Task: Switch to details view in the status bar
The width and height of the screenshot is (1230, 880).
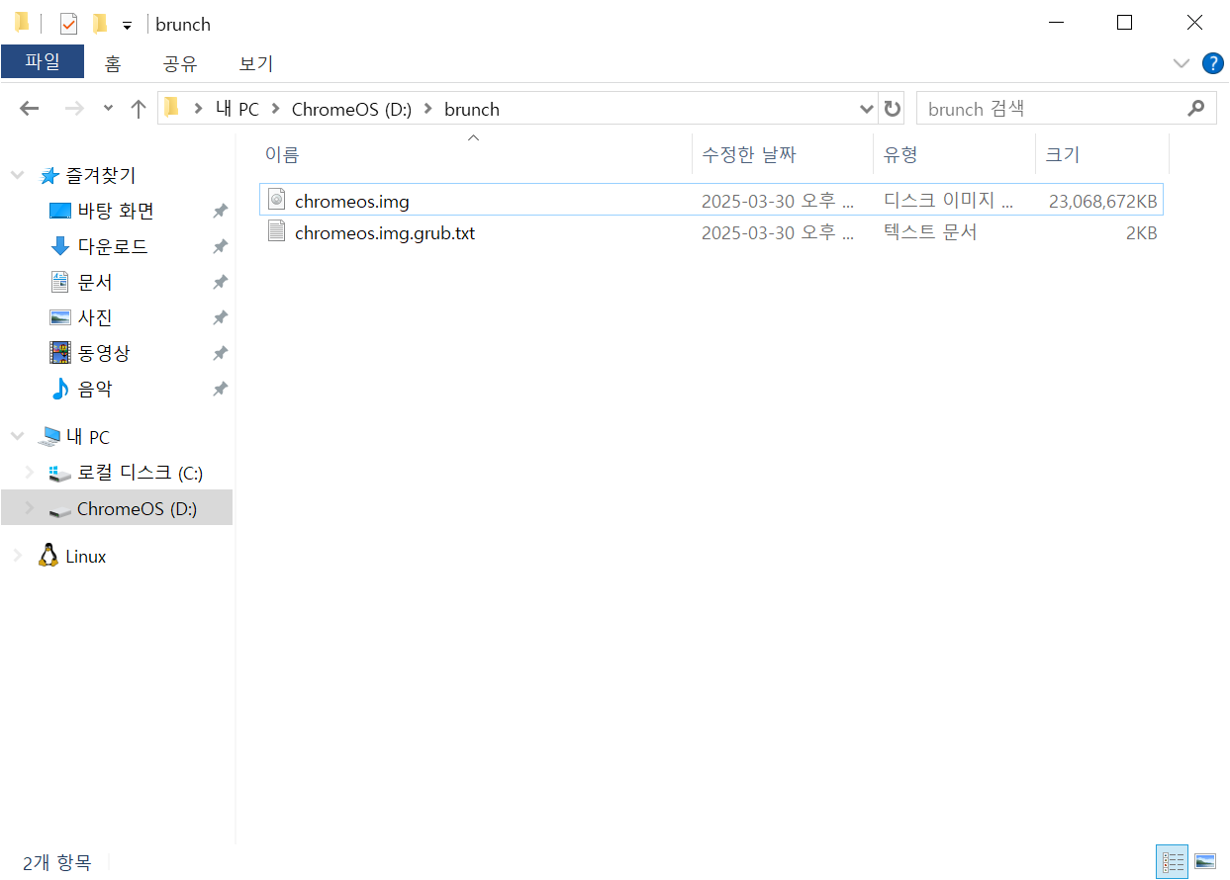Action: [x=1173, y=862]
